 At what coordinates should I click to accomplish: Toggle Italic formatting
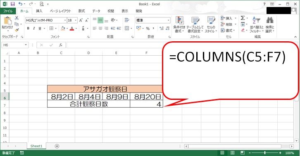[34, 28]
